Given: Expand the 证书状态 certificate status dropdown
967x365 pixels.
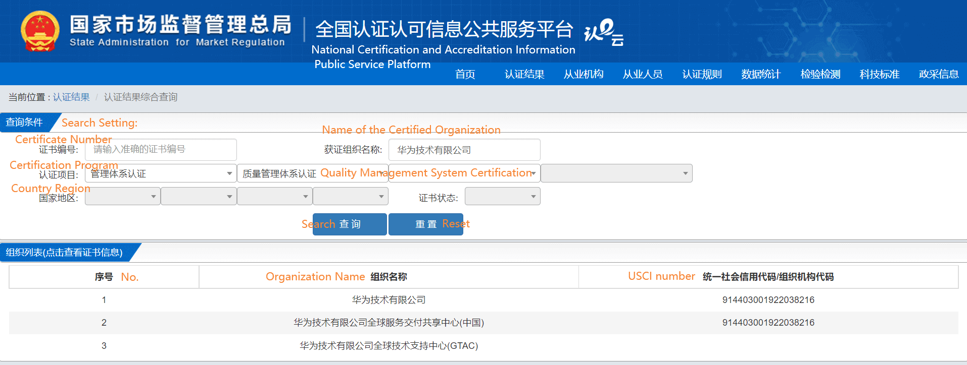Looking at the screenshot, I should pyautogui.click(x=503, y=196).
